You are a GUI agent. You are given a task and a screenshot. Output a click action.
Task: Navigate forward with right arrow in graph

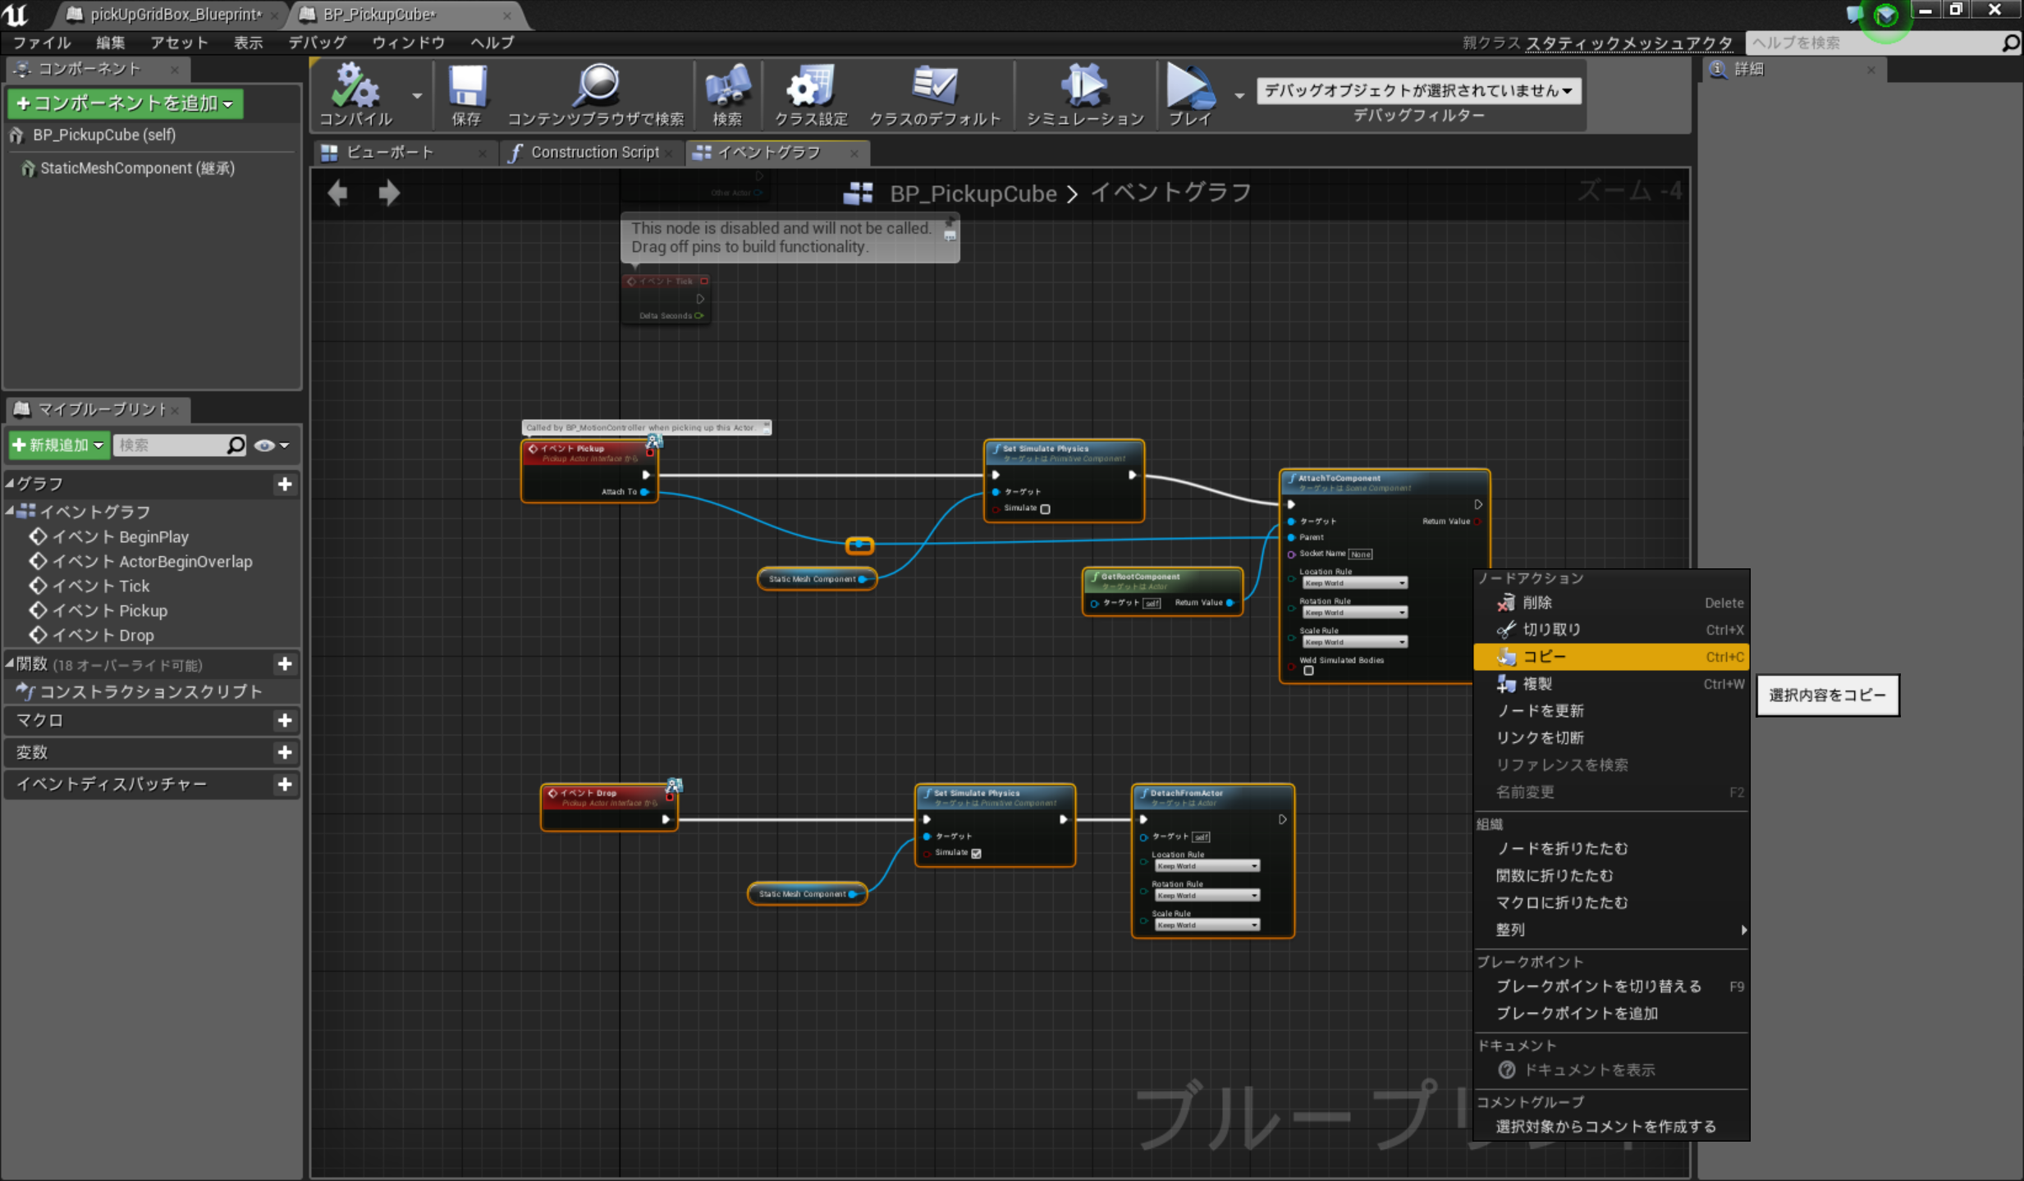(388, 194)
